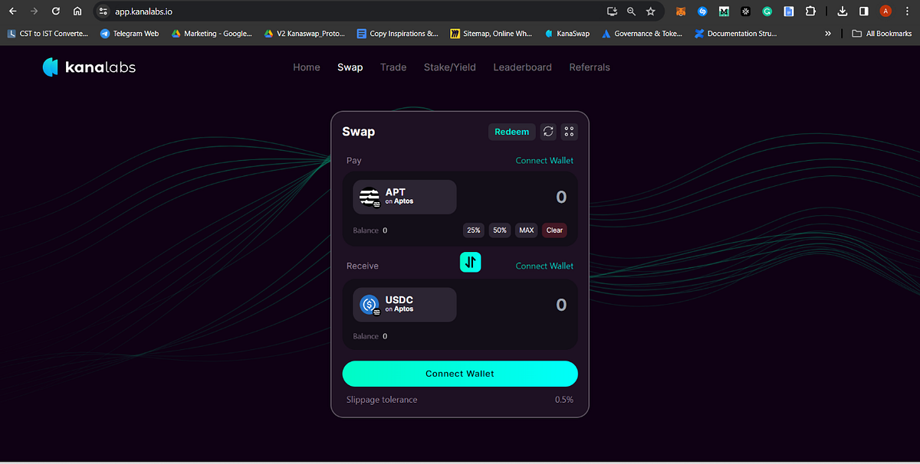The width and height of the screenshot is (920, 464).
Task: Click the Clear button
Action: [x=554, y=230]
